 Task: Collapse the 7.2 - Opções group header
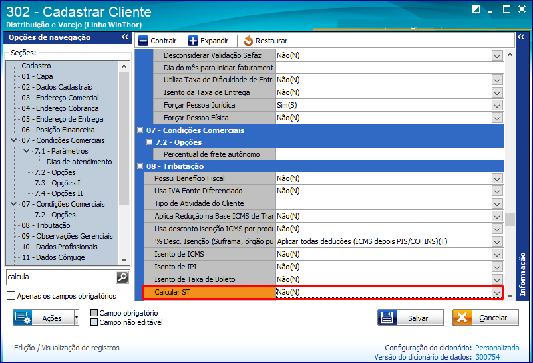point(149,142)
